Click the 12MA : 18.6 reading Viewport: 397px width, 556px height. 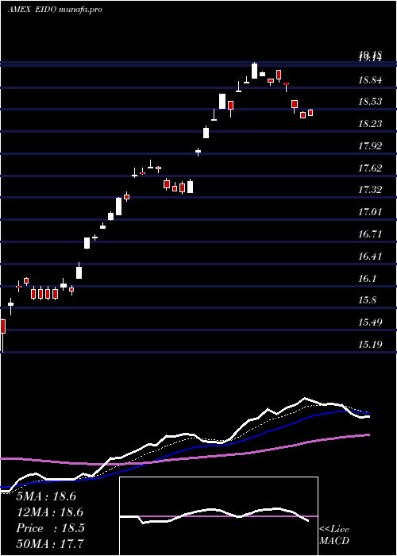49,512
